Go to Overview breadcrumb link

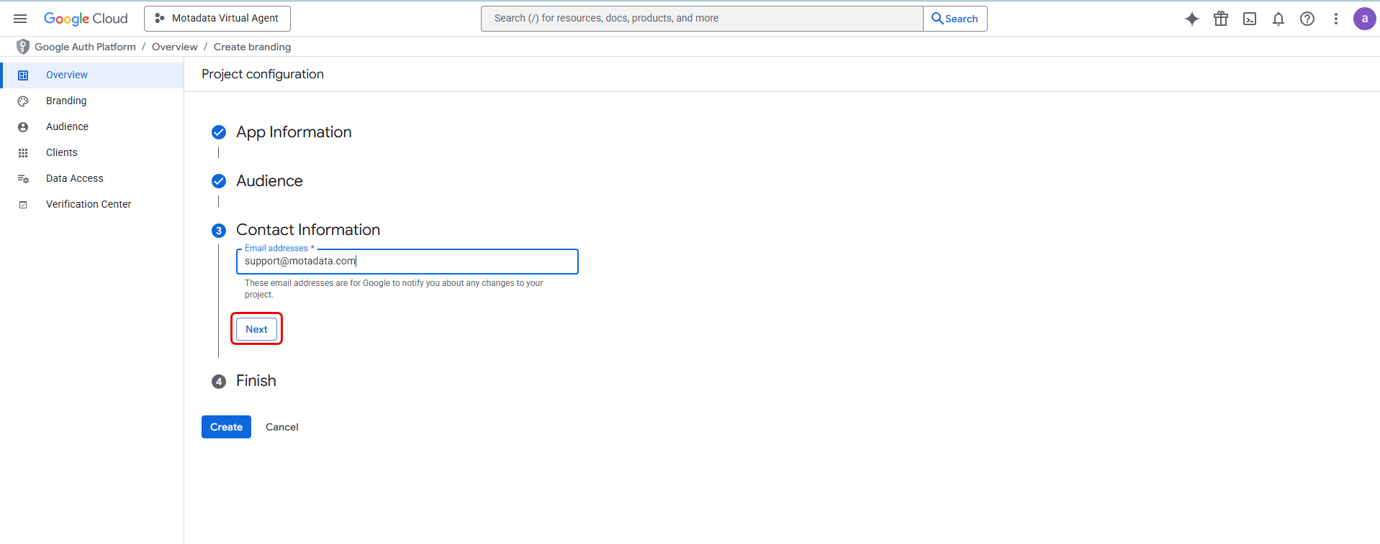(174, 47)
